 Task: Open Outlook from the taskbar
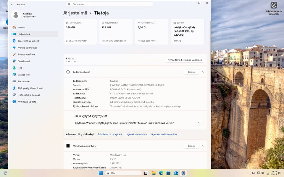point(176,173)
